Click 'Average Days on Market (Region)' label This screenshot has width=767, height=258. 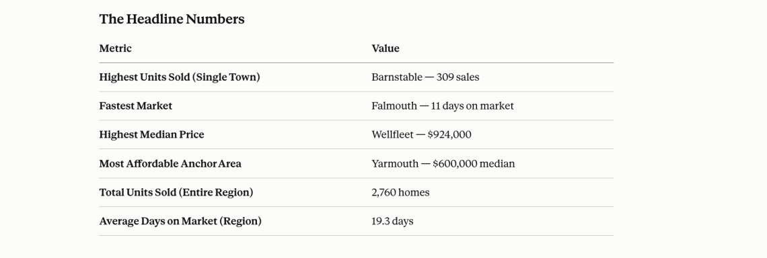180,221
